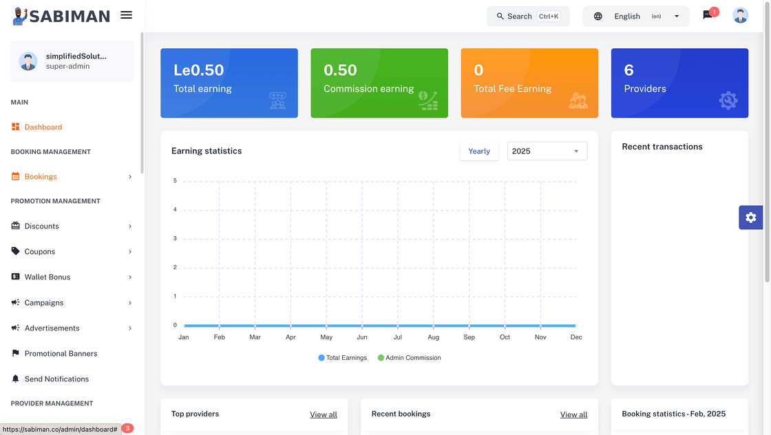The height and width of the screenshot is (435, 771).
Task: Click View all for Recent bookings
Action: [574, 414]
